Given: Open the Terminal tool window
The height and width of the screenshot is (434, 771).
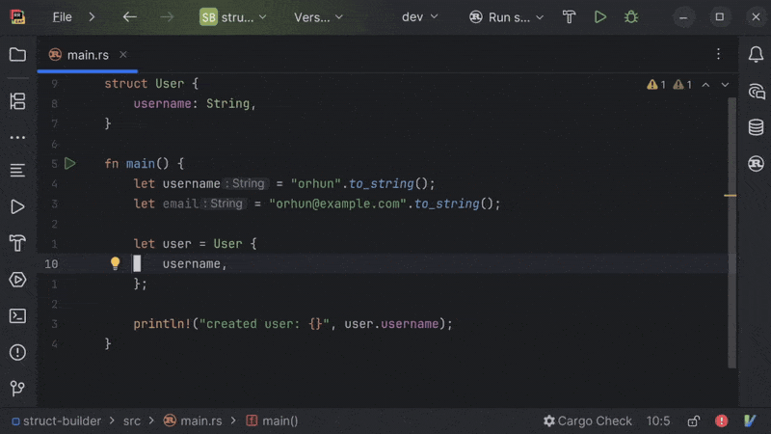Looking at the screenshot, I should [17, 316].
